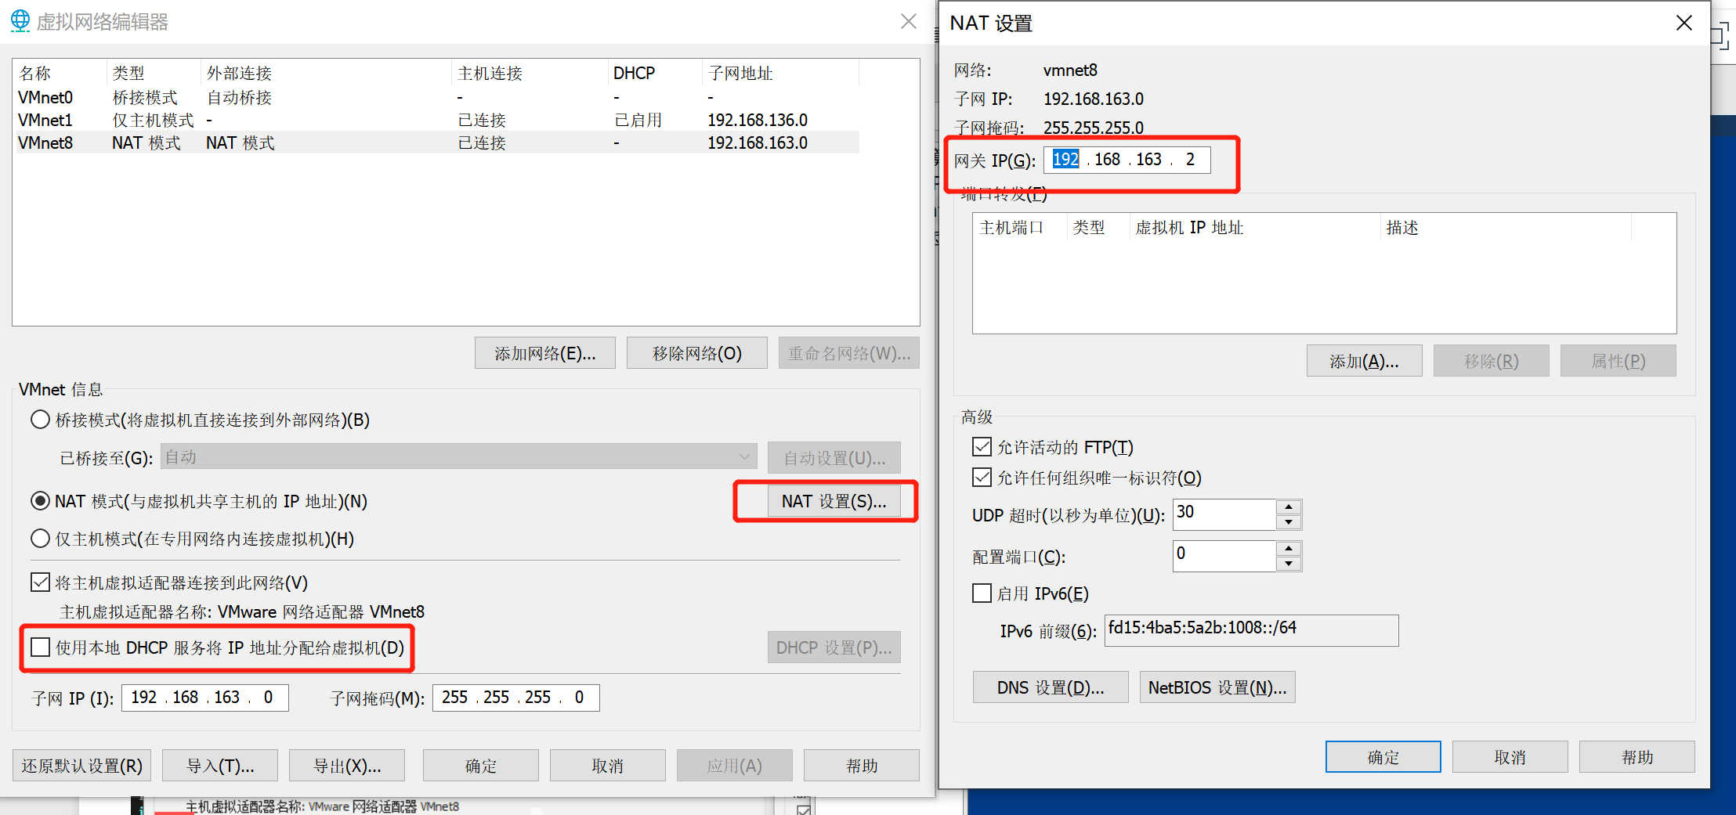Image resolution: width=1736 pixels, height=815 pixels.
Task: Confirm NAT 设置 with 确定
Action: (1383, 757)
